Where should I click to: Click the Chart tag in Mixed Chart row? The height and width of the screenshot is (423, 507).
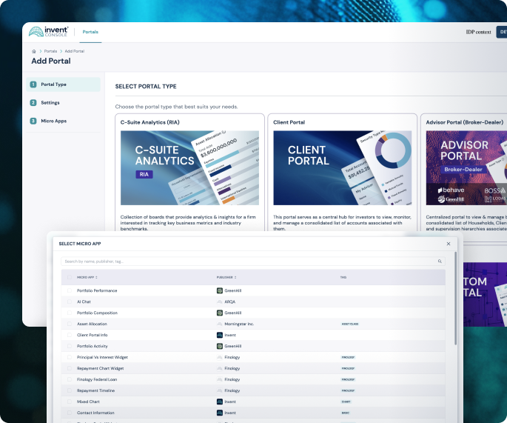pyautogui.click(x=346, y=402)
